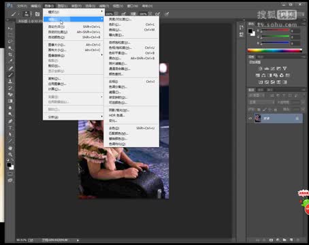This screenshot has width=309, height=245.
Task: Open the layer blending mode dropdown
Action: 262,103
